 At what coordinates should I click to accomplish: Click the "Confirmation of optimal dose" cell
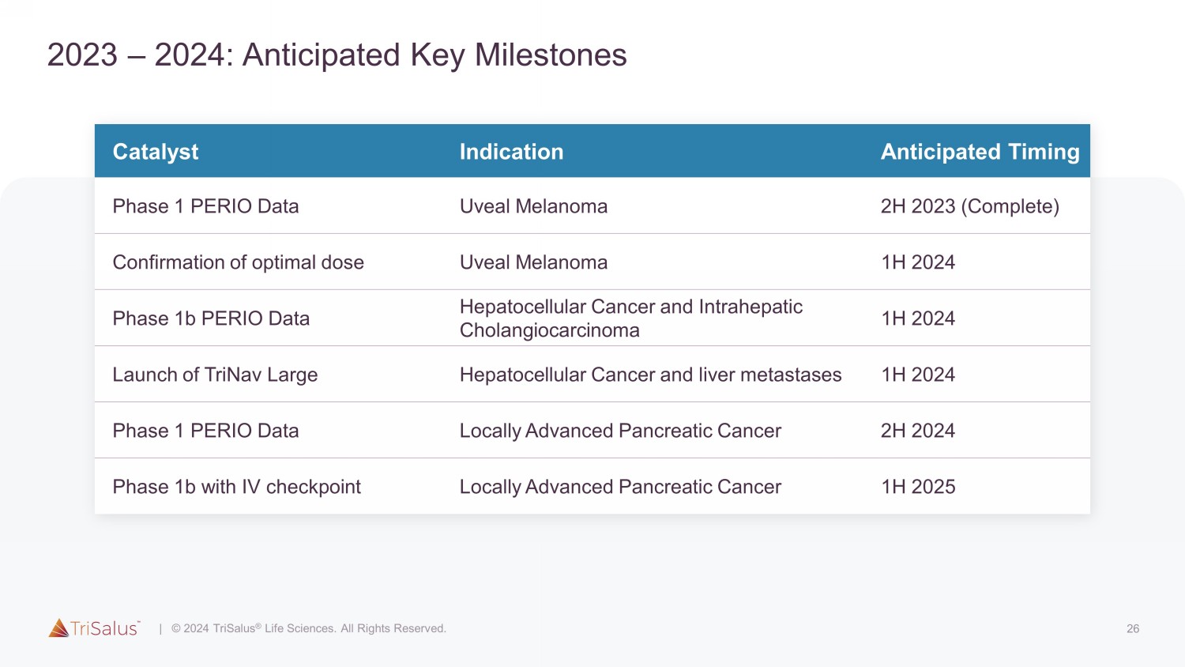[238, 262]
